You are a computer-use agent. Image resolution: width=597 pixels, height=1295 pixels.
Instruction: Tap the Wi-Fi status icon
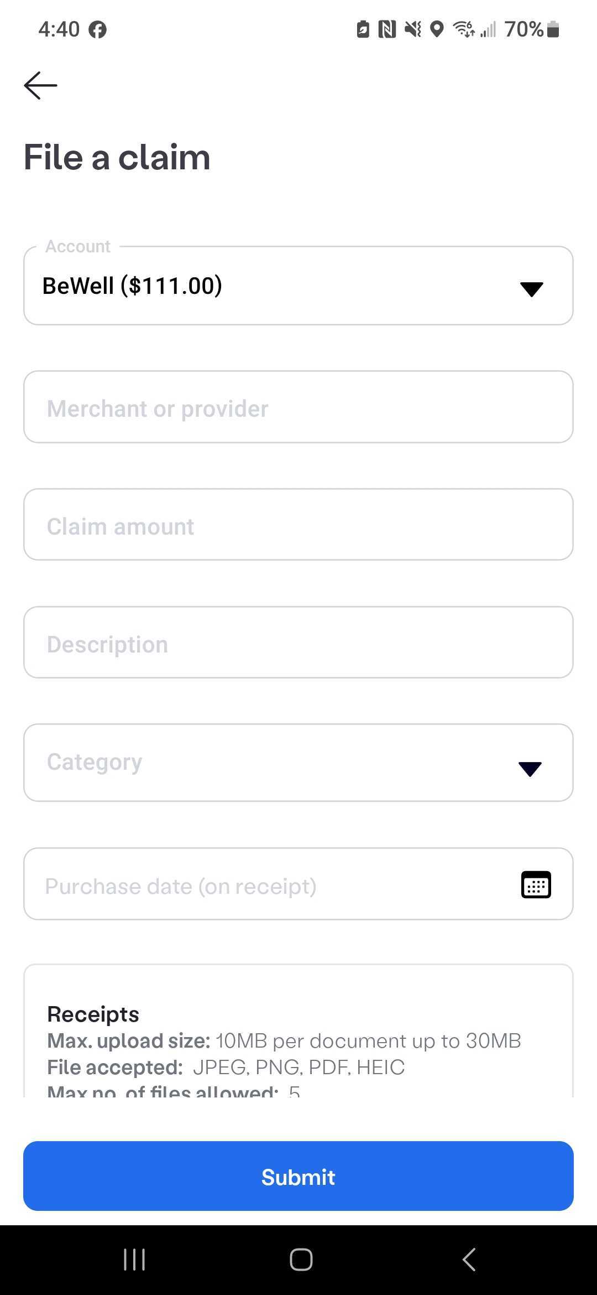pos(464,29)
